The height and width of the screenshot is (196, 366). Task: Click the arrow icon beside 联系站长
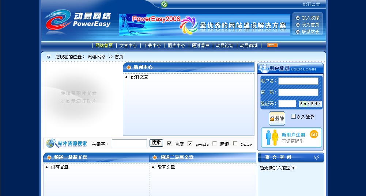pos(298,32)
